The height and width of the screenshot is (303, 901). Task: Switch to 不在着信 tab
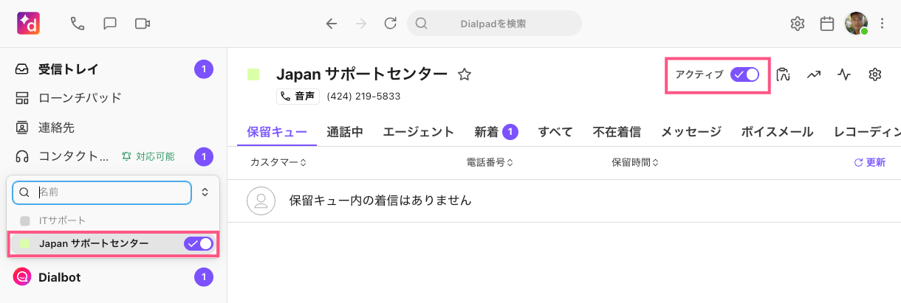tap(617, 132)
